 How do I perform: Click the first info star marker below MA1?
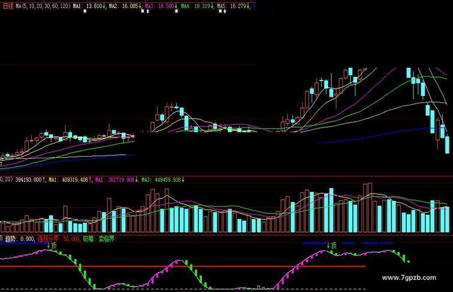tap(85, 11)
